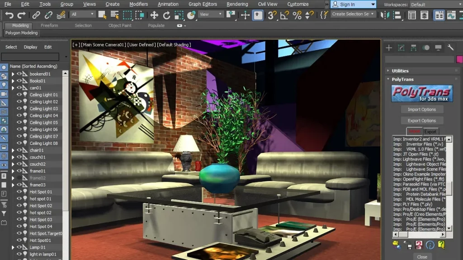Click the Percent Snap icon
The image size is (463, 260).
pyautogui.click(x=297, y=15)
